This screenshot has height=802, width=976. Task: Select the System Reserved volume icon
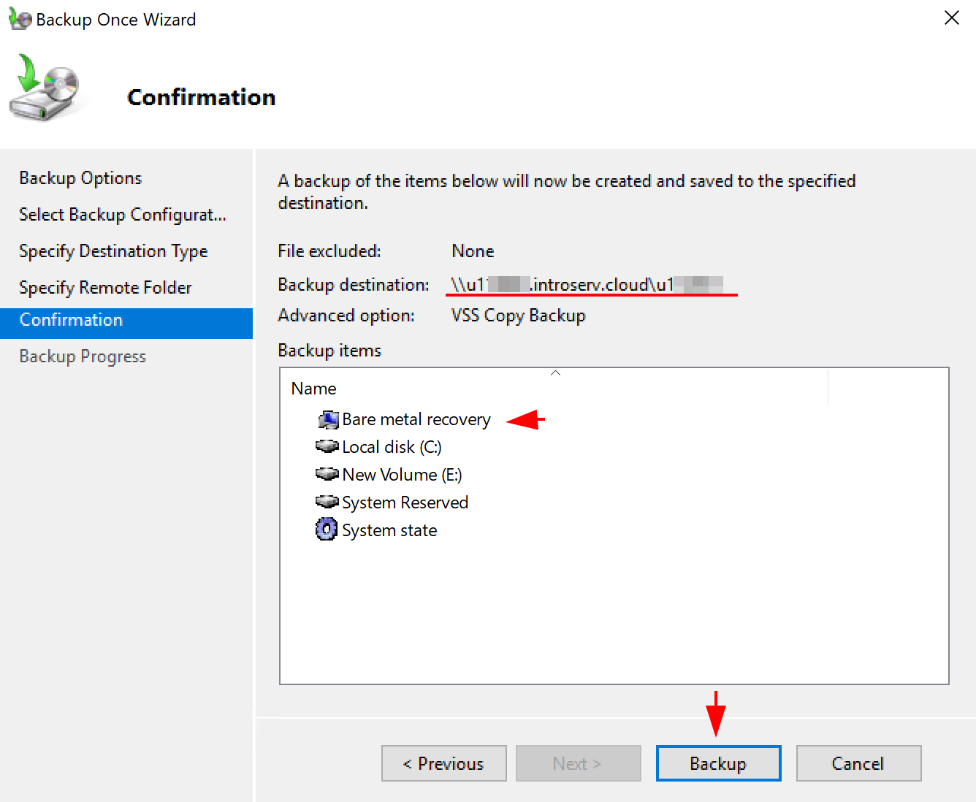coord(327,502)
